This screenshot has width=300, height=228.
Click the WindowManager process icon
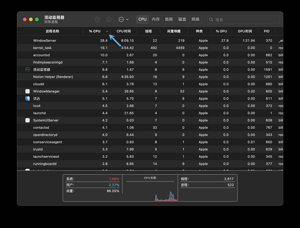tap(27, 91)
